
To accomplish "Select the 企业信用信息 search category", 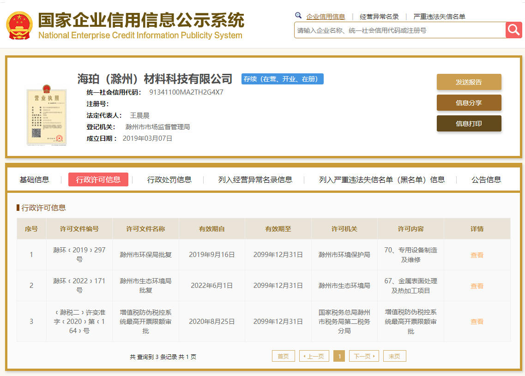I will tap(326, 17).
